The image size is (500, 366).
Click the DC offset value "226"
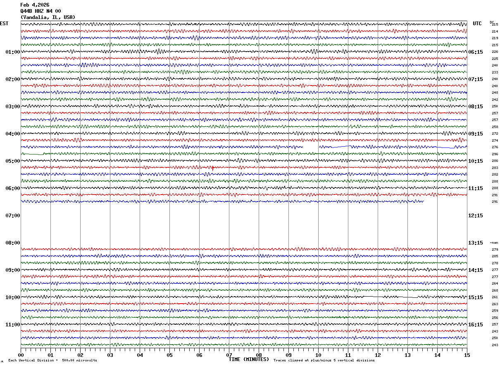pyautogui.click(x=495, y=52)
